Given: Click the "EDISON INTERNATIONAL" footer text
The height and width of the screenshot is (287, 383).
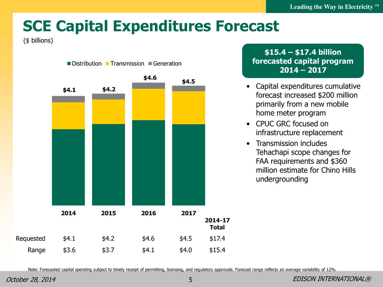Looking at the screenshot, I should [x=332, y=279].
